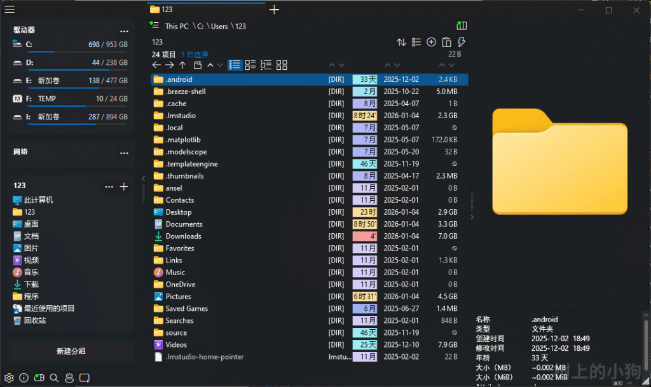This screenshot has width=651, height=387.
Task: Navigate to Users in the path bar
Action: [x=219, y=26]
